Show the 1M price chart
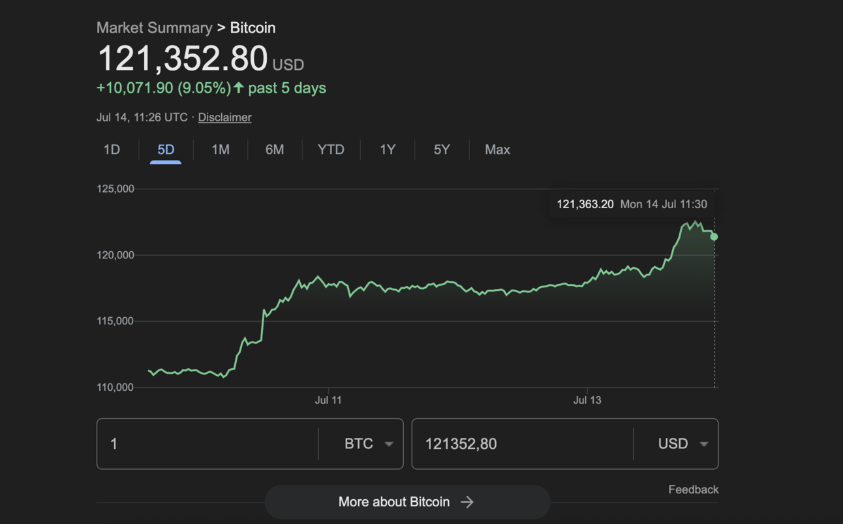The width and height of the screenshot is (843, 524). pyautogui.click(x=221, y=149)
